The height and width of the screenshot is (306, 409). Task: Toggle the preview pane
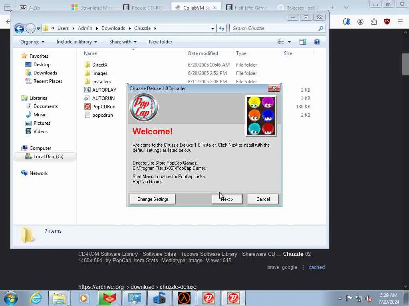point(303,42)
